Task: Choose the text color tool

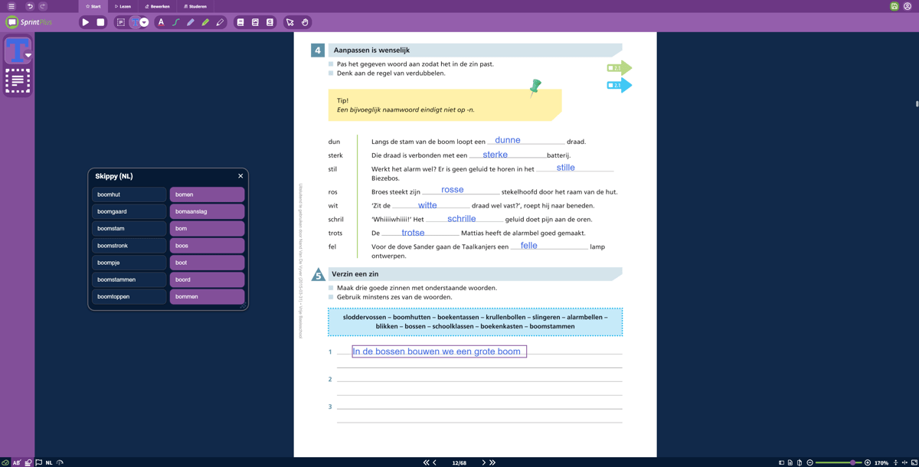Action: coord(161,22)
